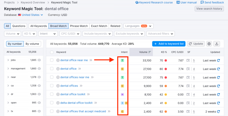Toggle eye icon for 'near' group

39,77
